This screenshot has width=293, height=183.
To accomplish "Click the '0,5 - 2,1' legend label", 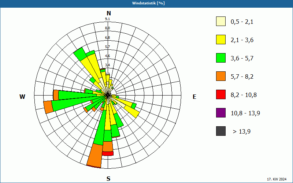I will coord(242,22).
